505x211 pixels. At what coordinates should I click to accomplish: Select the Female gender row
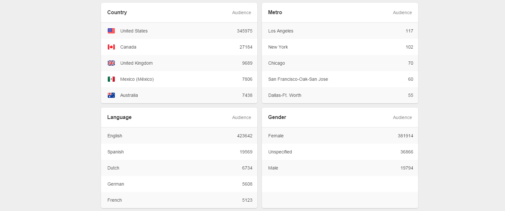340,136
